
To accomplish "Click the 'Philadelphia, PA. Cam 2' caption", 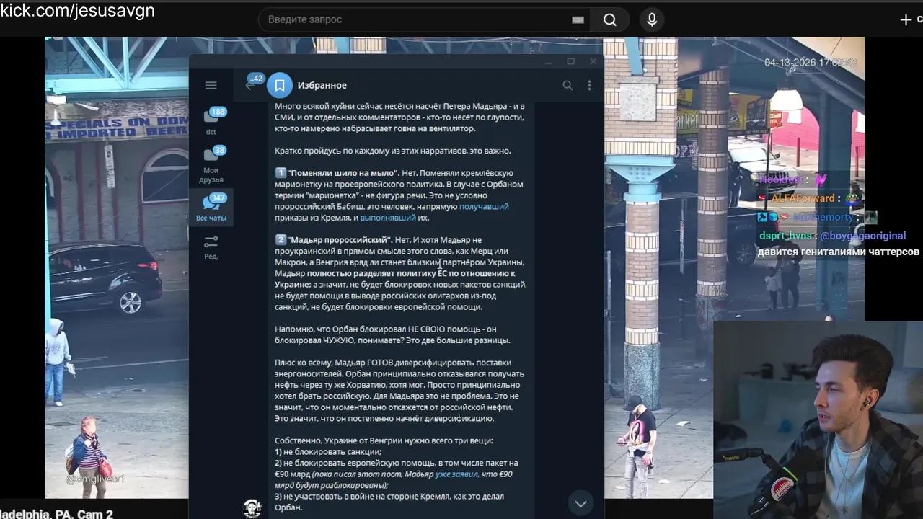I will [57, 514].
